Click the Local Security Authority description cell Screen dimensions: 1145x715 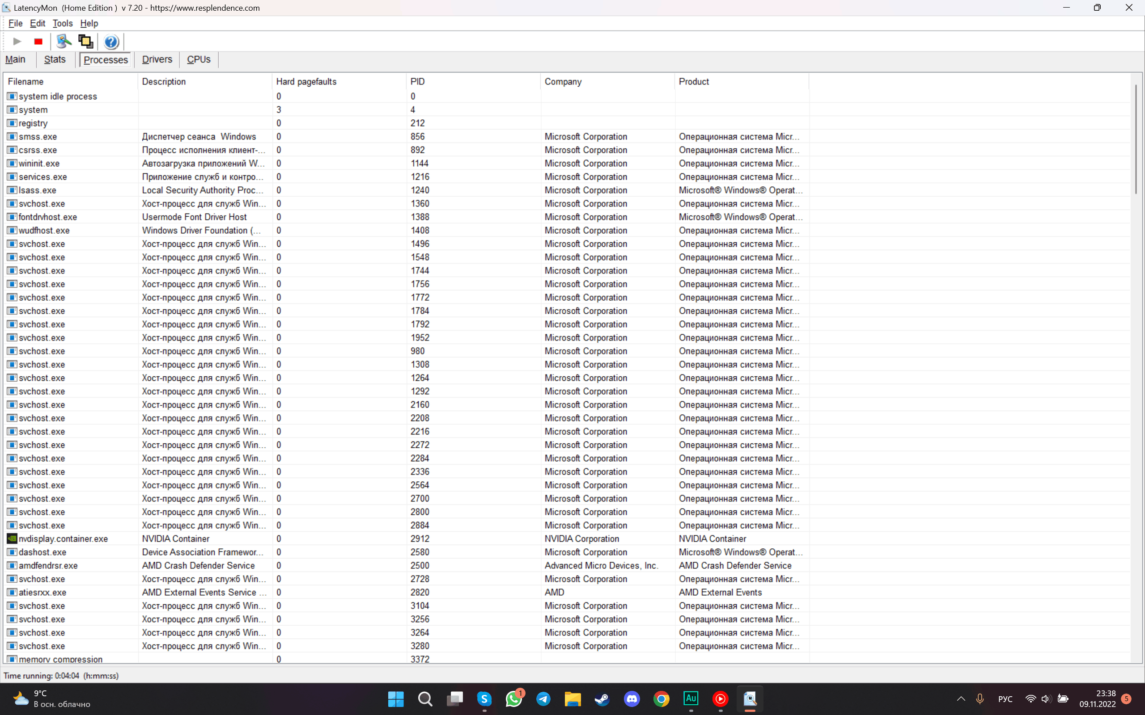(203, 190)
